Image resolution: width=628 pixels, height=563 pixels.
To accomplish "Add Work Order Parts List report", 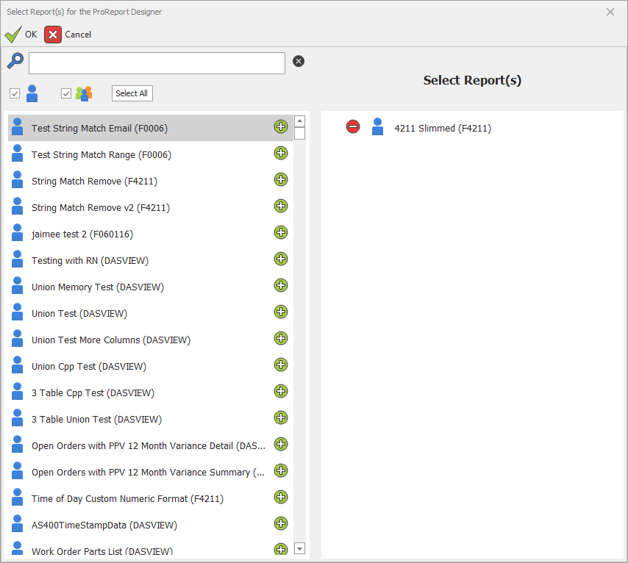I will [x=281, y=549].
